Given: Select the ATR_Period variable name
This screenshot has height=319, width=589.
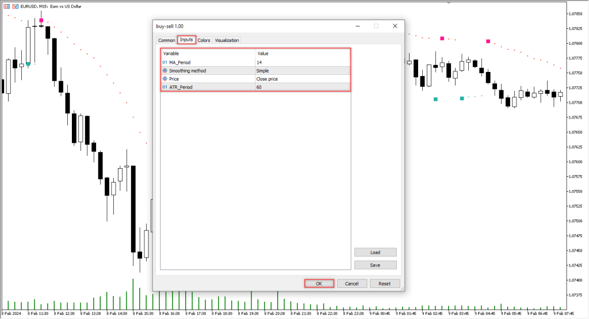Looking at the screenshot, I should point(181,88).
